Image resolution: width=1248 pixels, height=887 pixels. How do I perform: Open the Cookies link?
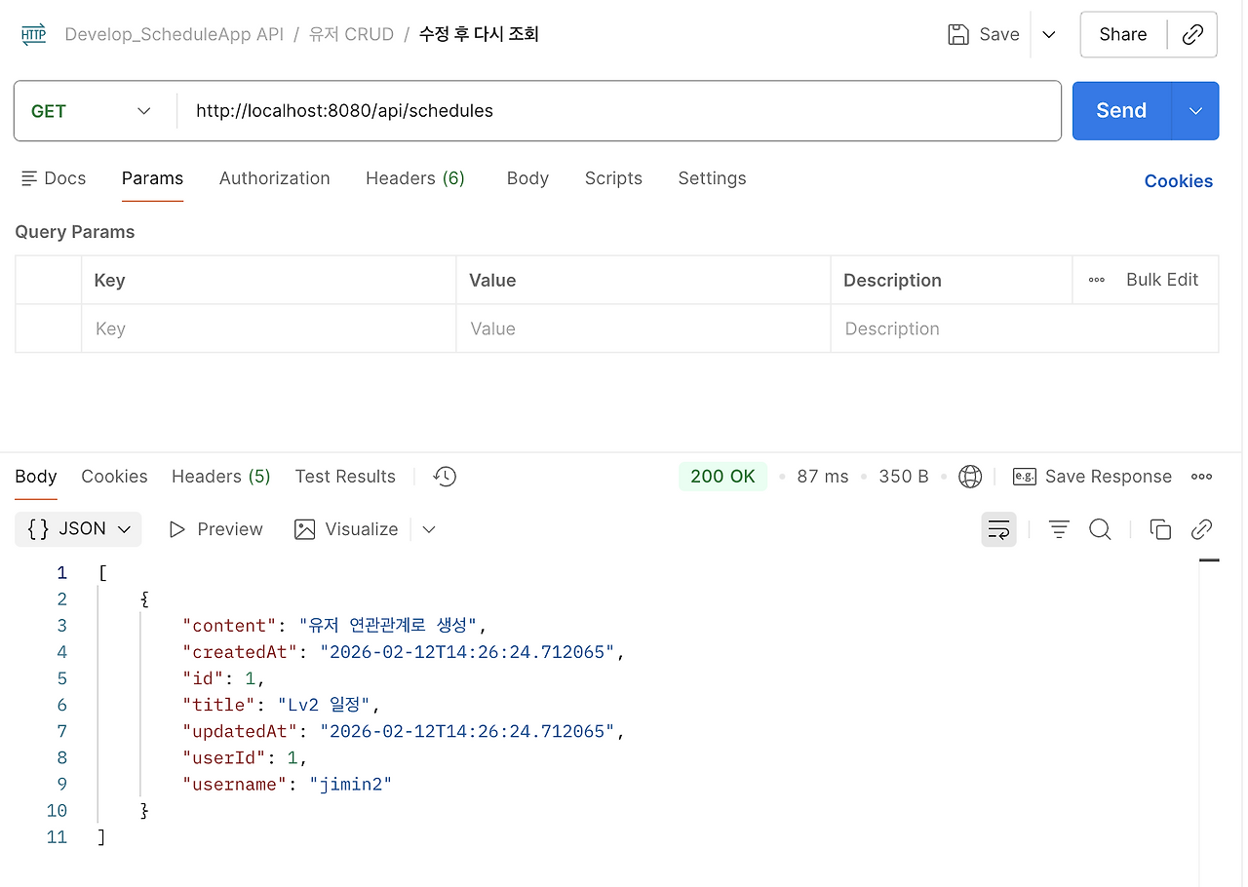pyautogui.click(x=1179, y=181)
